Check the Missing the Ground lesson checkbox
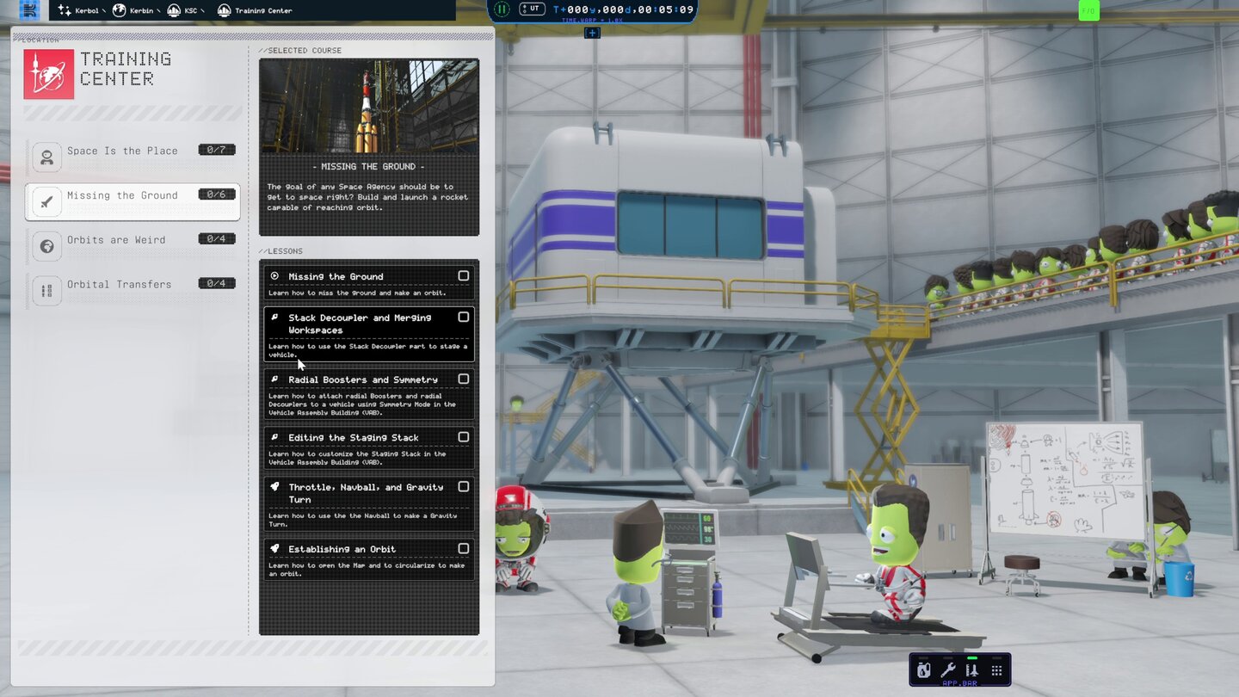1239x697 pixels. pos(464,275)
